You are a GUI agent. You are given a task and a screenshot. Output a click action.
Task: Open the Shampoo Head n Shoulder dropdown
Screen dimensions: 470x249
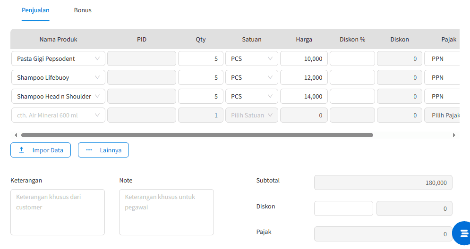tap(59, 96)
